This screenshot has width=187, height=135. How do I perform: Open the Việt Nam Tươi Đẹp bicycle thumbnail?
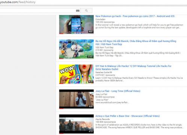[x=76, y=49]
